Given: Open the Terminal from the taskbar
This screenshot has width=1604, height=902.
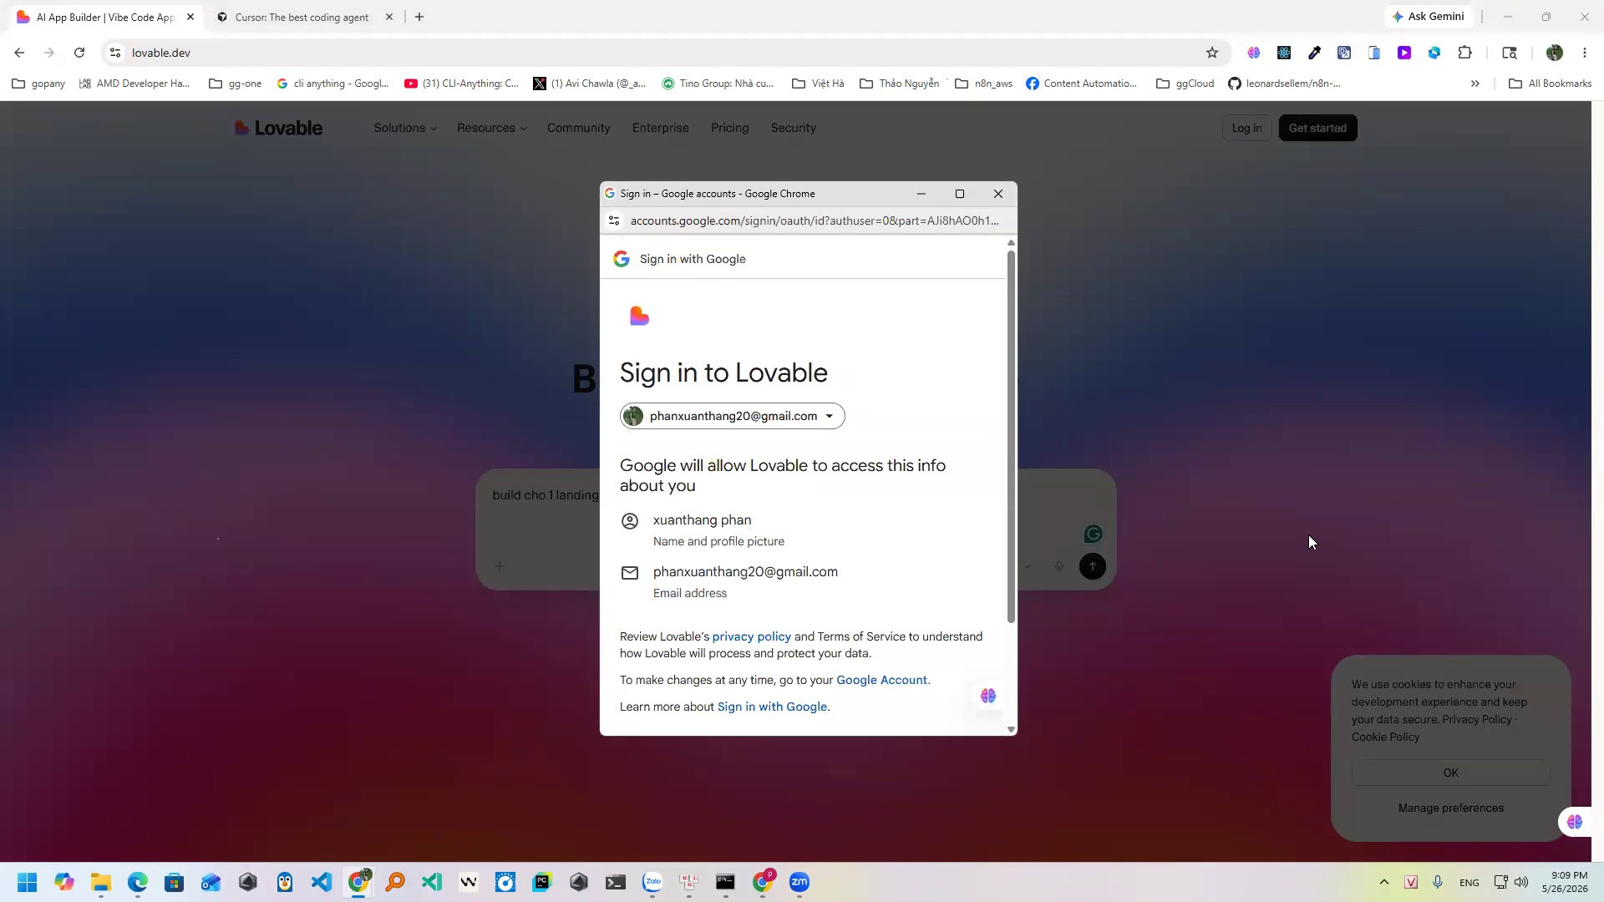Looking at the screenshot, I should [616, 882].
